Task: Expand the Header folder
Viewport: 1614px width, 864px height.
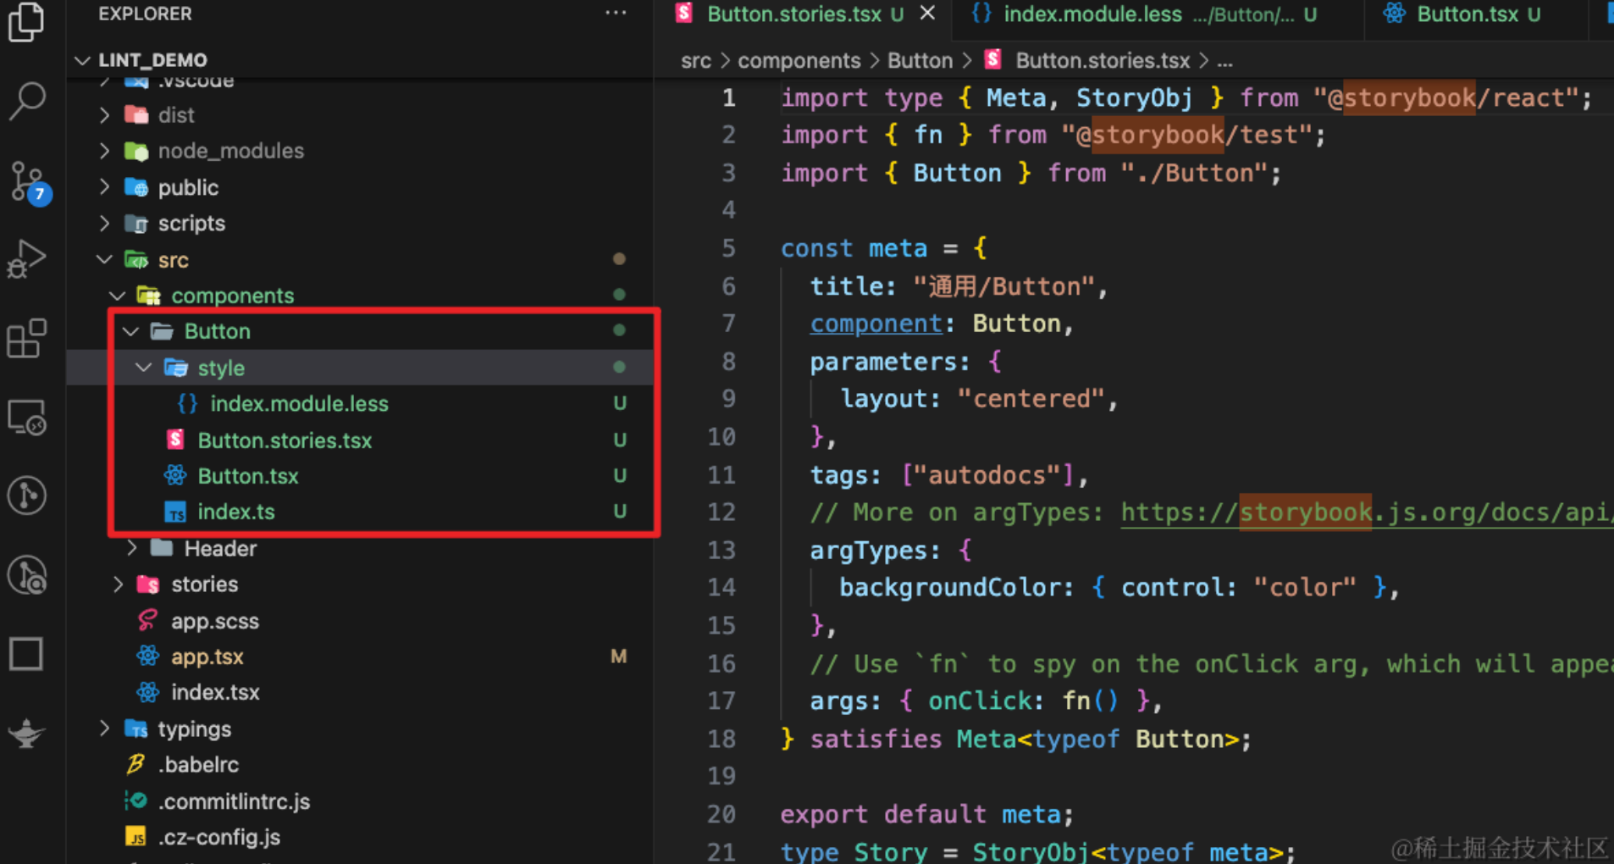Action: (x=130, y=549)
